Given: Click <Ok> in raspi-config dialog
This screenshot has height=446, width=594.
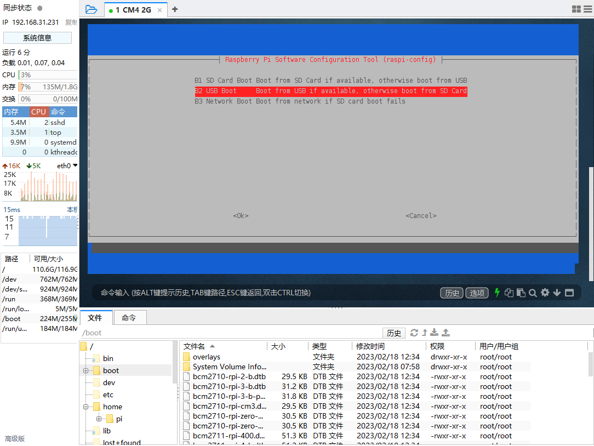Looking at the screenshot, I should (241, 216).
